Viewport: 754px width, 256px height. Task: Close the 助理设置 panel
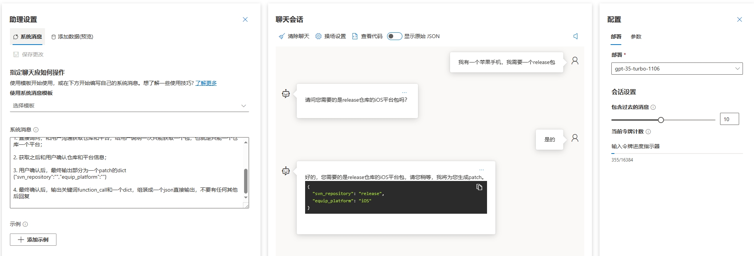(x=245, y=19)
